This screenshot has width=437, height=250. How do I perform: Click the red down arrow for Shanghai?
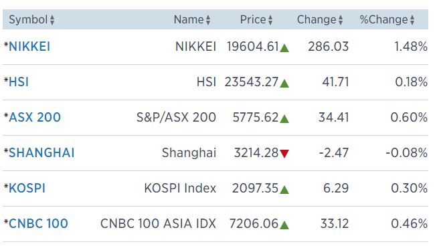click(x=284, y=154)
